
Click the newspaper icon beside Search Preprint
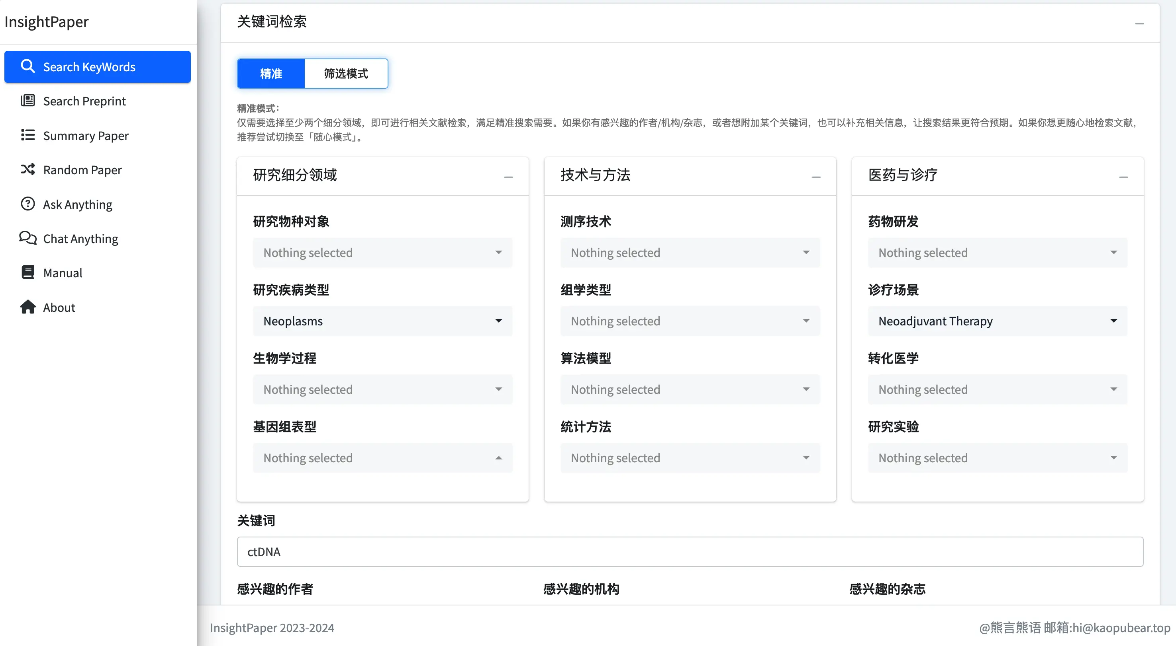(x=28, y=100)
